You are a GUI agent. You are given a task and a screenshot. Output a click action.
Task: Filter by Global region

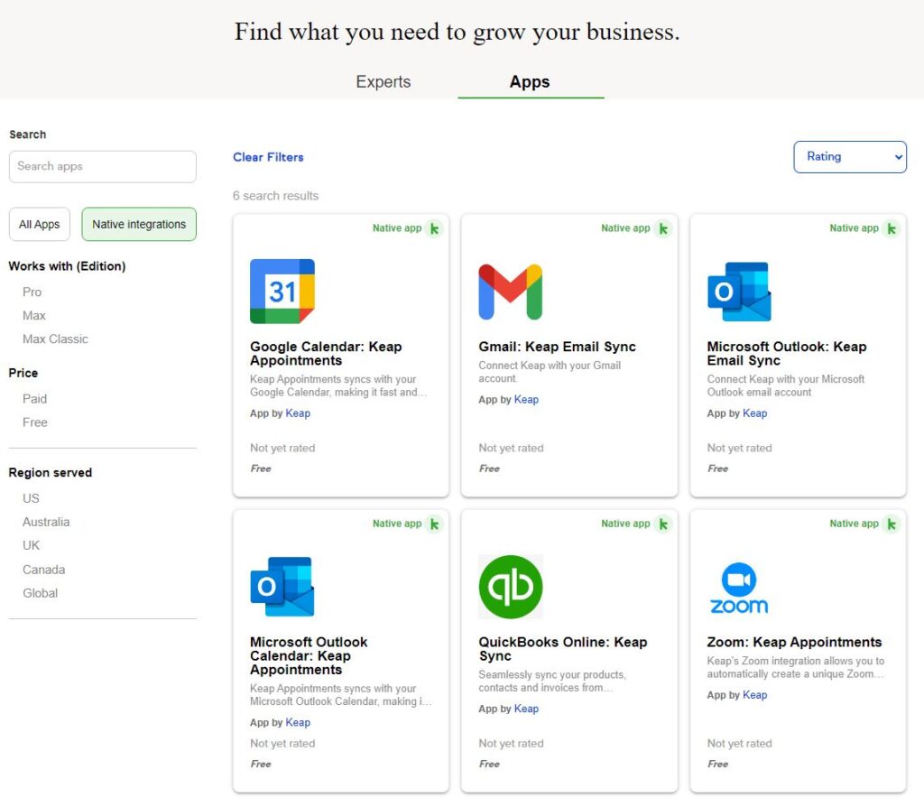[40, 594]
